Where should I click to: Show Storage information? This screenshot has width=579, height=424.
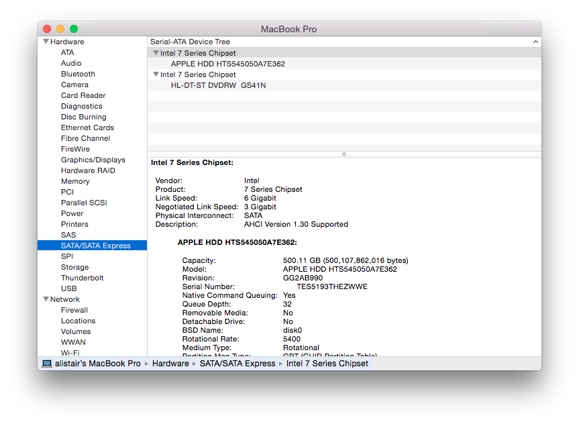(x=74, y=266)
